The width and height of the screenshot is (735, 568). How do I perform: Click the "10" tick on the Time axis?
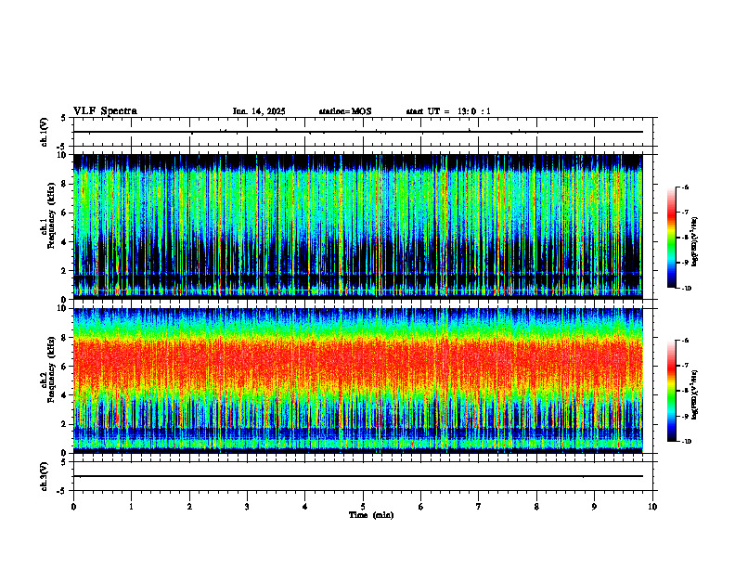coord(652,507)
